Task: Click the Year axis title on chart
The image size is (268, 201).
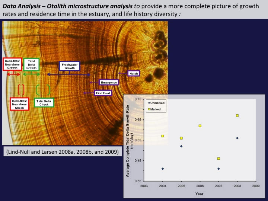Action: click(200, 194)
